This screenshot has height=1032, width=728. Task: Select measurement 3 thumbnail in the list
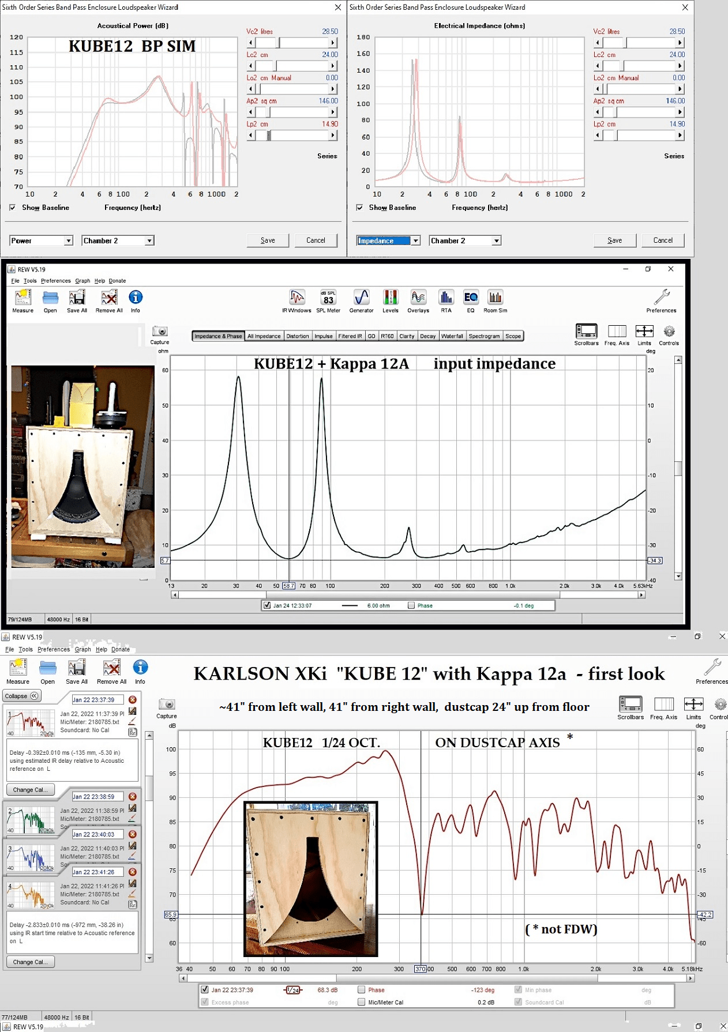30,858
